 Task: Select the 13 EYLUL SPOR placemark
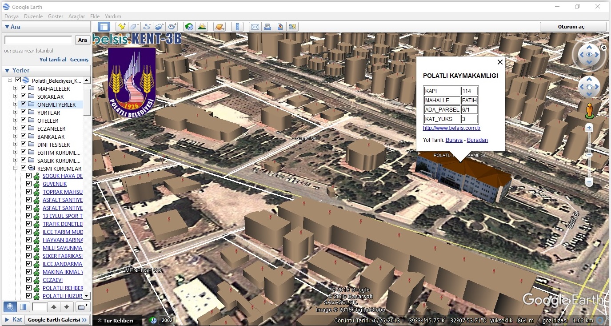click(63, 216)
